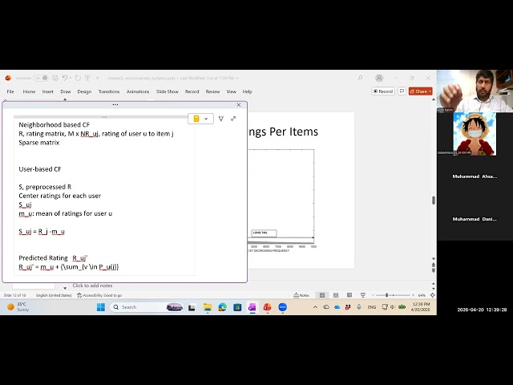This screenshot has height=385, width=513.
Task: Open the Slide Show tab
Action: pos(168,91)
